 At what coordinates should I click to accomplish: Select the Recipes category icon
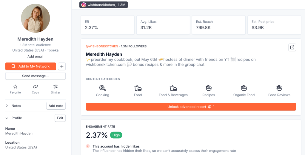[209, 88]
